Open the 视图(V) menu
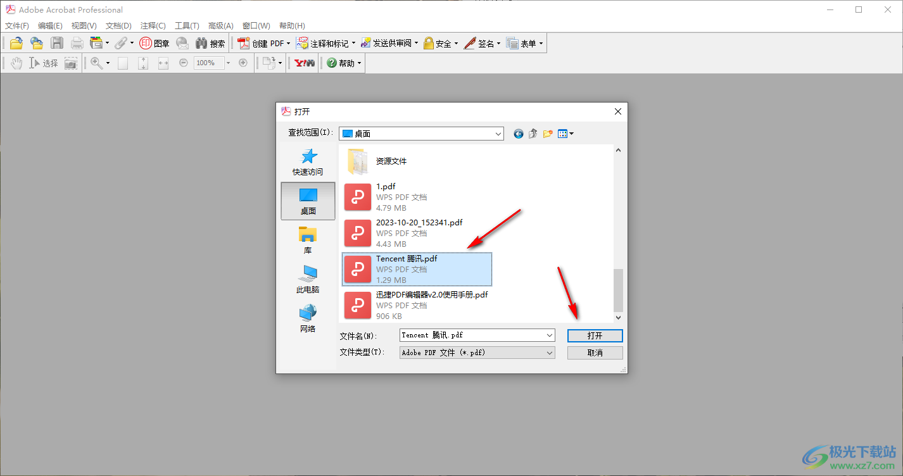The height and width of the screenshot is (476, 903). (x=84, y=25)
